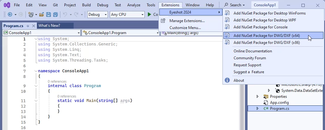Collapse the namespace ConsoleApp1 code block
This screenshot has height=130, width=325.
coord(36,71)
